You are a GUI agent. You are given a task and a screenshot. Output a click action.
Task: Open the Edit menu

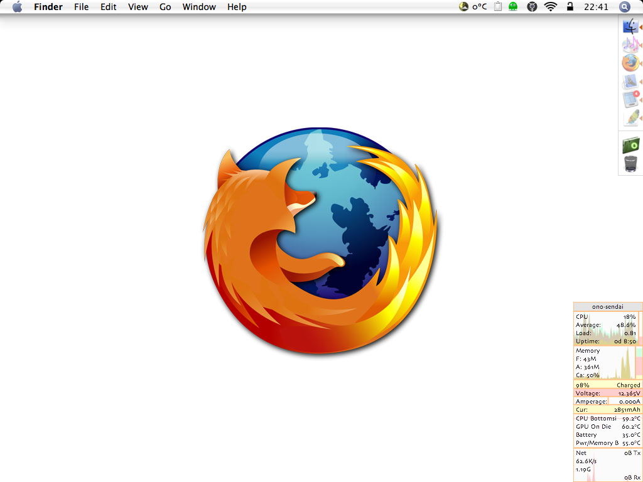tap(108, 7)
